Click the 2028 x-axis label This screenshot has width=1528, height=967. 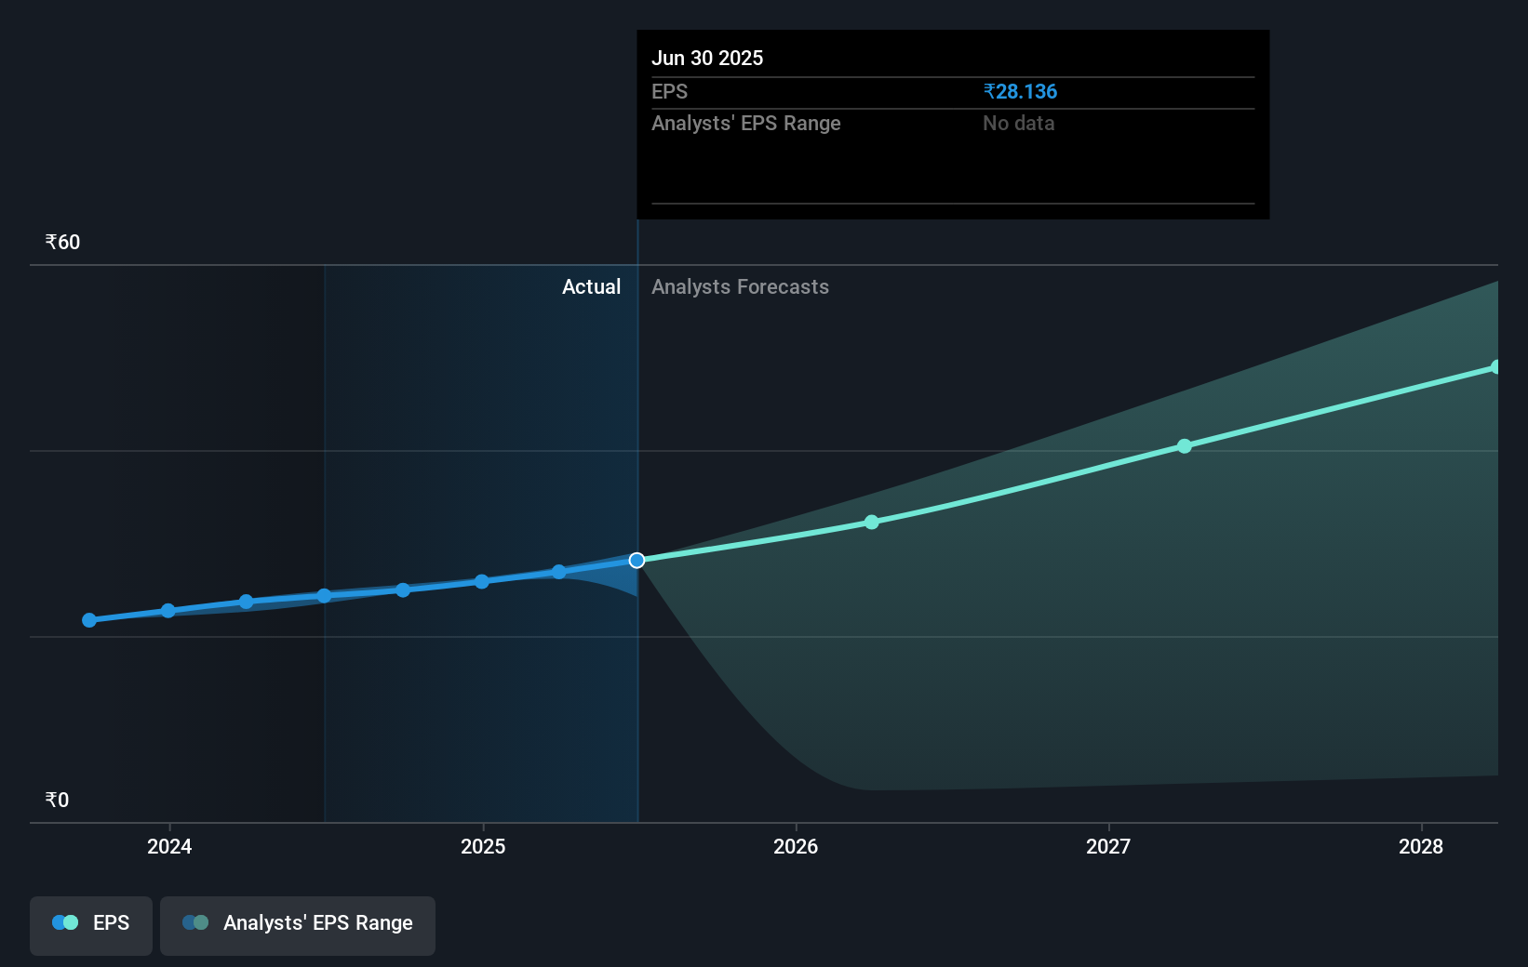pyautogui.click(x=1421, y=846)
